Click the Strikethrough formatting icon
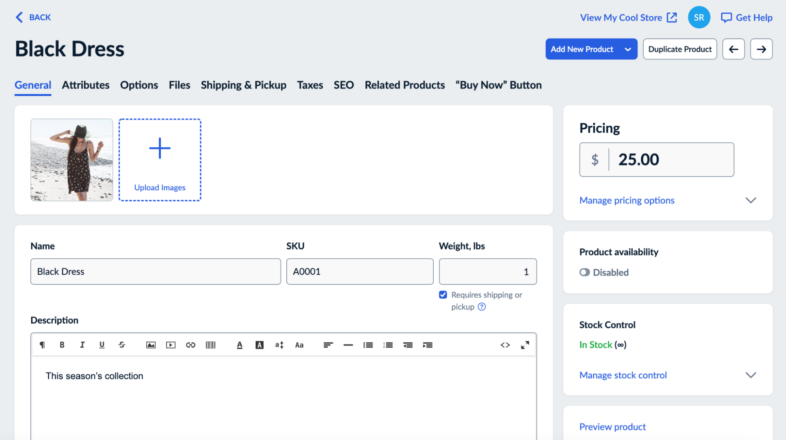The image size is (786, 440). [x=122, y=345]
